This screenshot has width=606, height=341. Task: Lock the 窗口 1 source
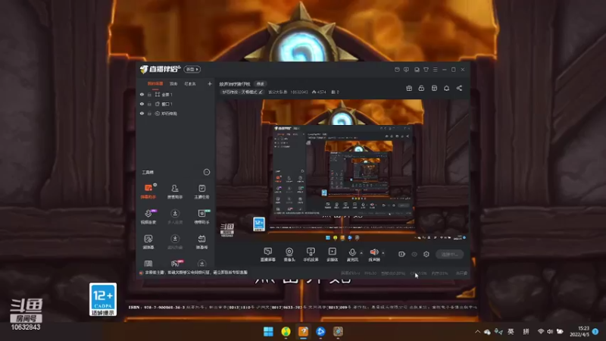click(149, 105)
